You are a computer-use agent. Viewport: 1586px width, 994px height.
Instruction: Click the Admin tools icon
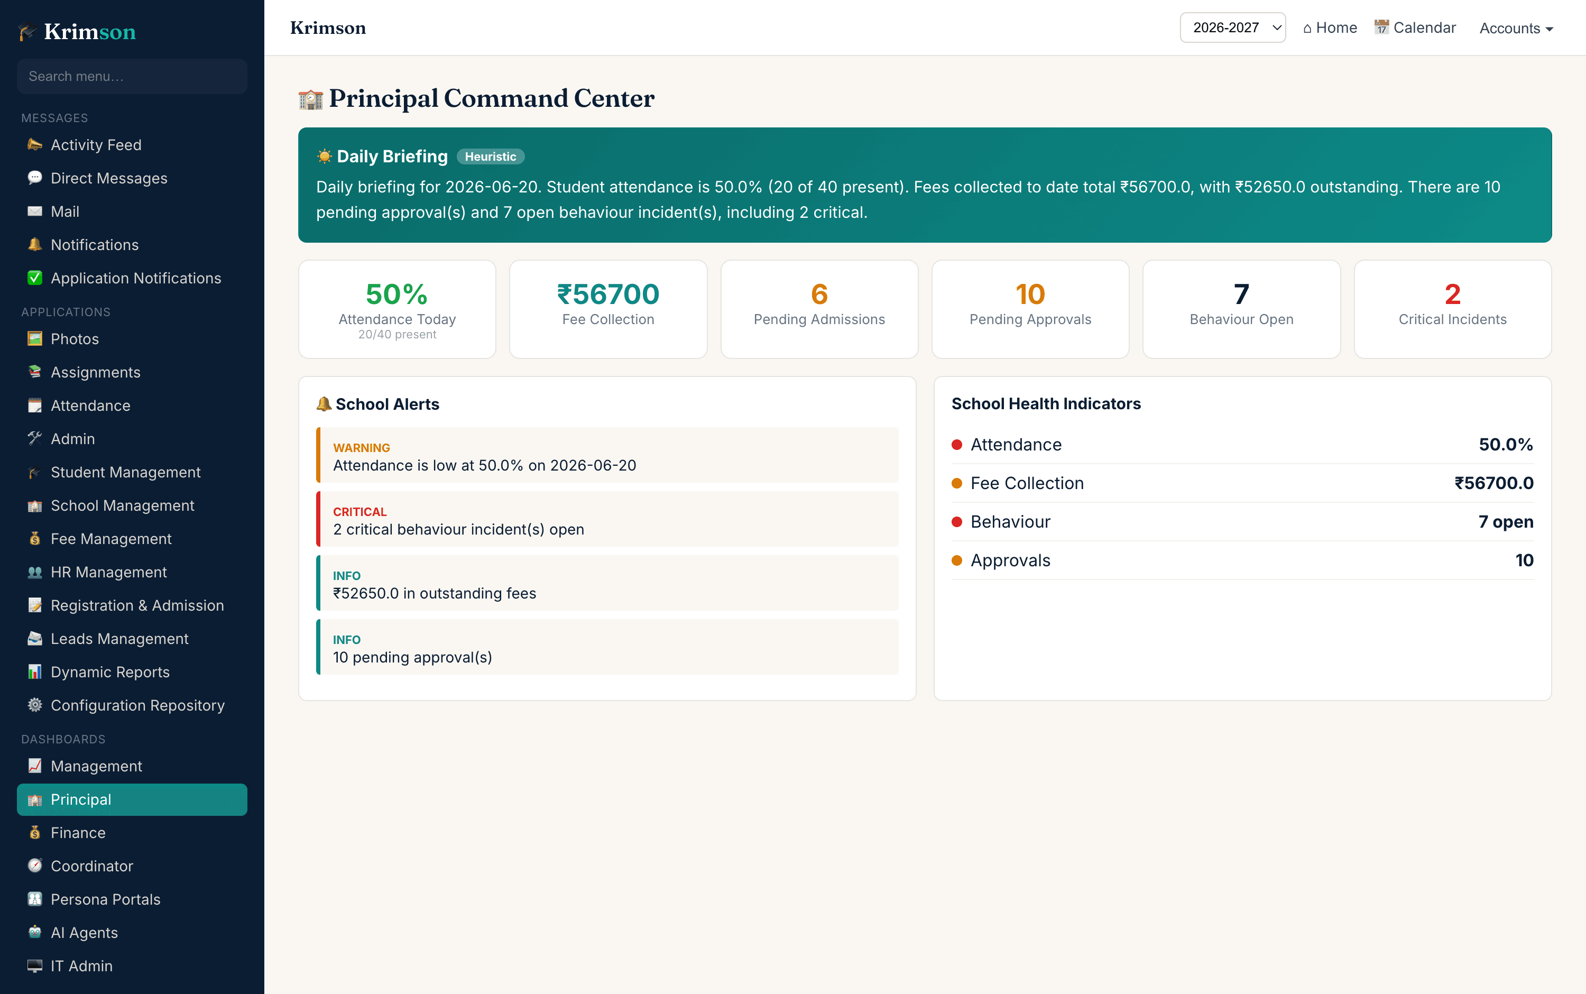35,438
